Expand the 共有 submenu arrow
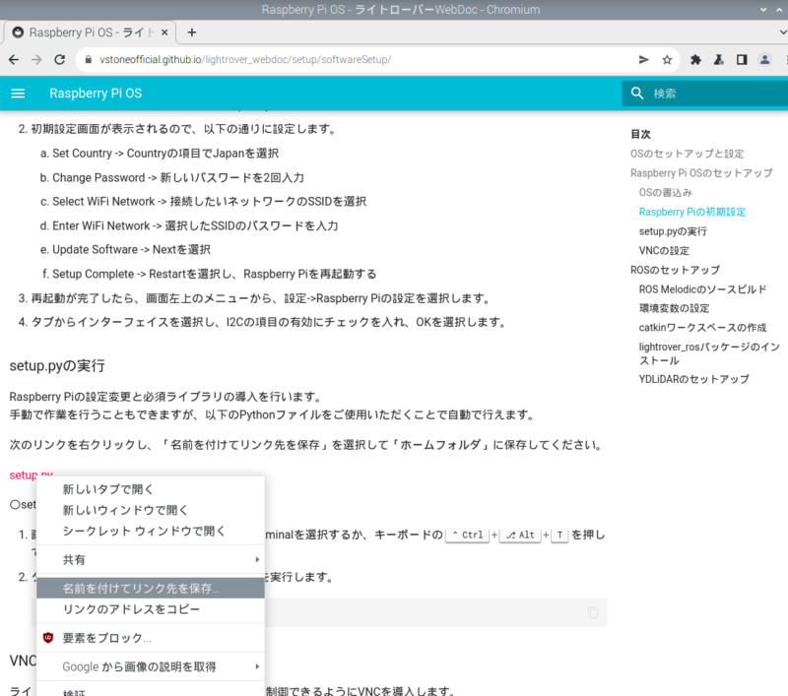This screenshot has width=788, height=696. pos(257,559)
